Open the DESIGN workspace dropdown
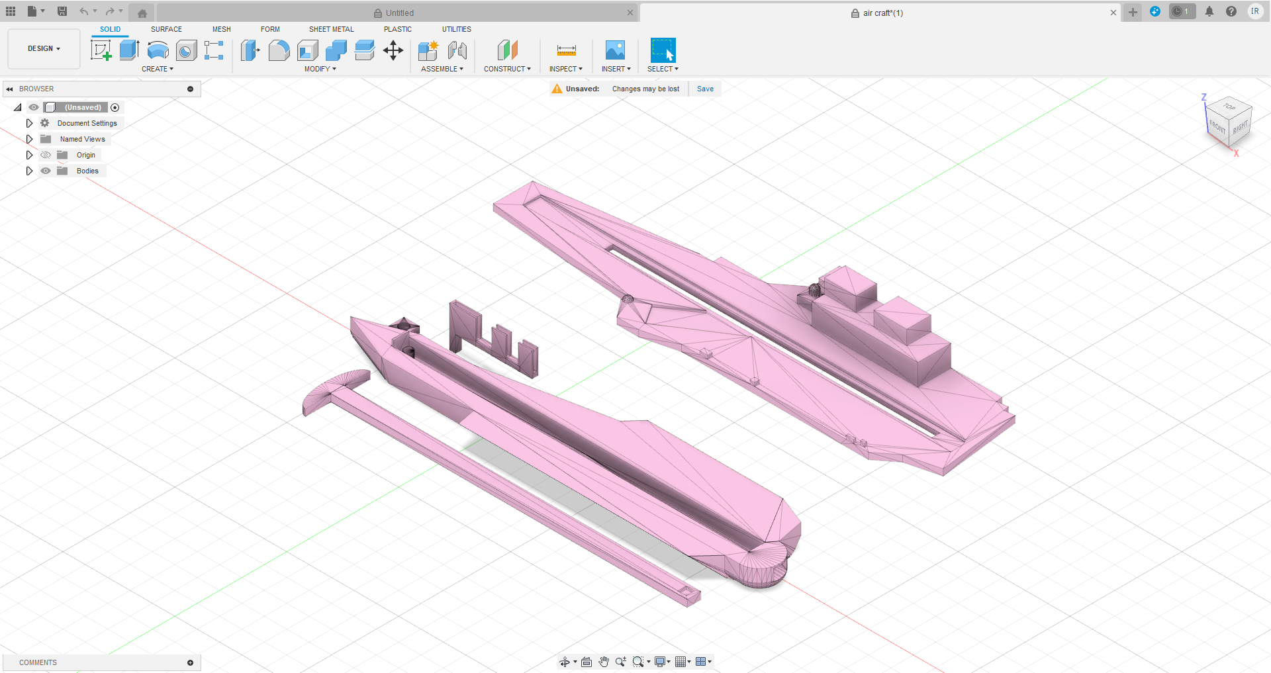The width and height of the screenshot is (1271, 673). pyautogui.click(x=44, y=48)
